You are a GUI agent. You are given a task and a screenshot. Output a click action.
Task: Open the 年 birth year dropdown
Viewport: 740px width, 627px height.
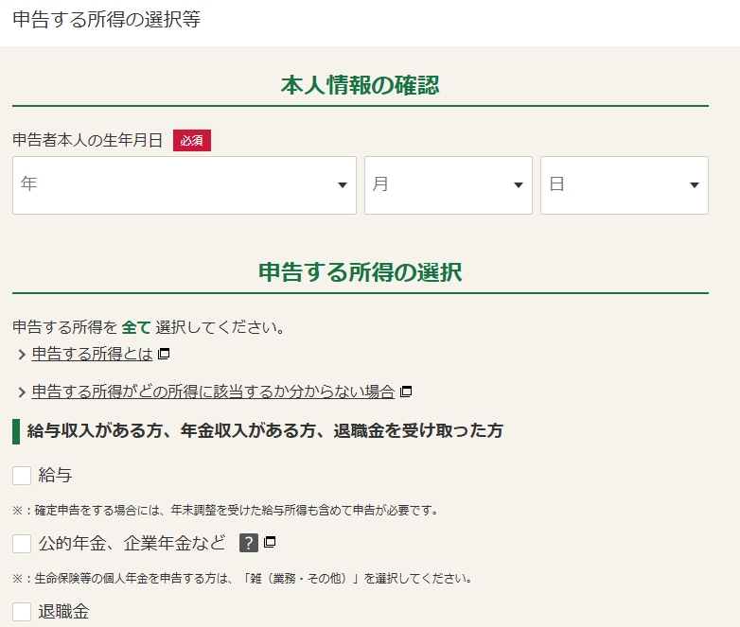pyautogui.click(x=185, y=185)
